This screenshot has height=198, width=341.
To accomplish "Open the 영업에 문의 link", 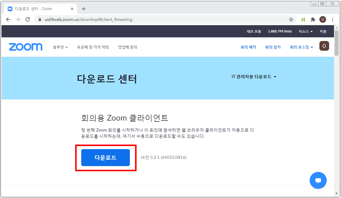I will pyautogui.click(x=127, y=47).
